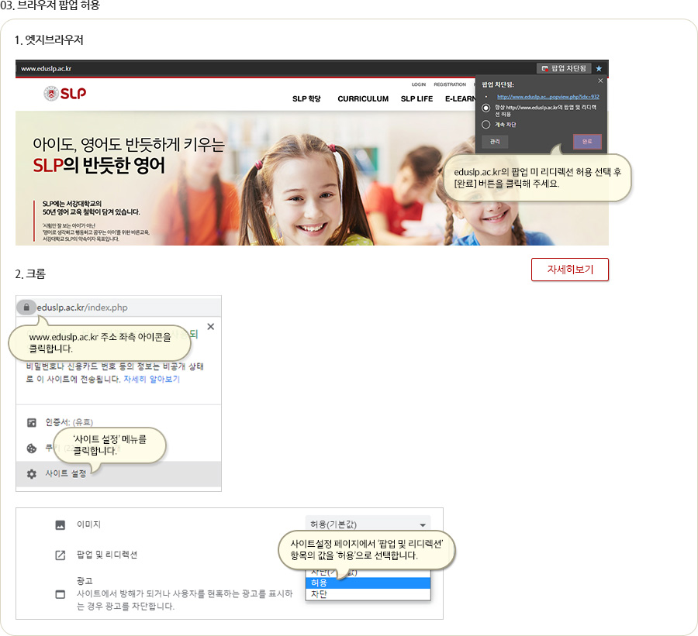This screenshot has height=636, width=698.
Task: Click the 팝업 및 리디렉션 external-link icon
Action: 60,555
